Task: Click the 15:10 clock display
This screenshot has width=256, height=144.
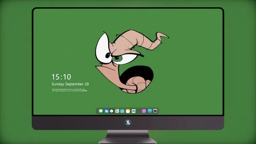Action: [x=61, y=77]
